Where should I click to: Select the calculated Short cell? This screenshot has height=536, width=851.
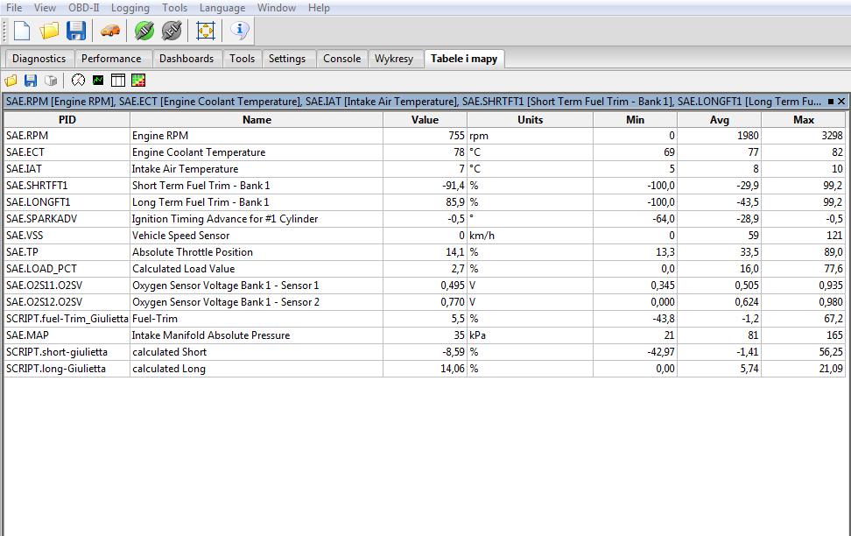click(257, 352)
